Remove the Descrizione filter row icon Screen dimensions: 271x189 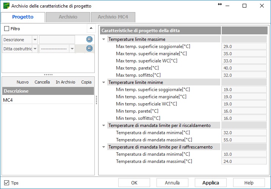coord(89,39)
